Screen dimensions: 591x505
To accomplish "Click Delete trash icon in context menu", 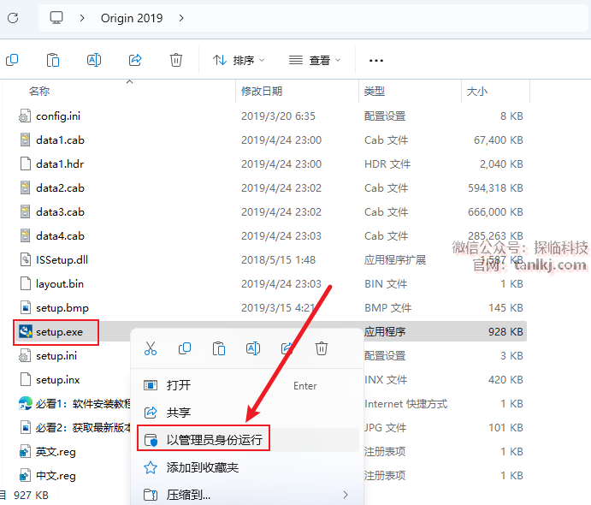I will click(322, 348).
